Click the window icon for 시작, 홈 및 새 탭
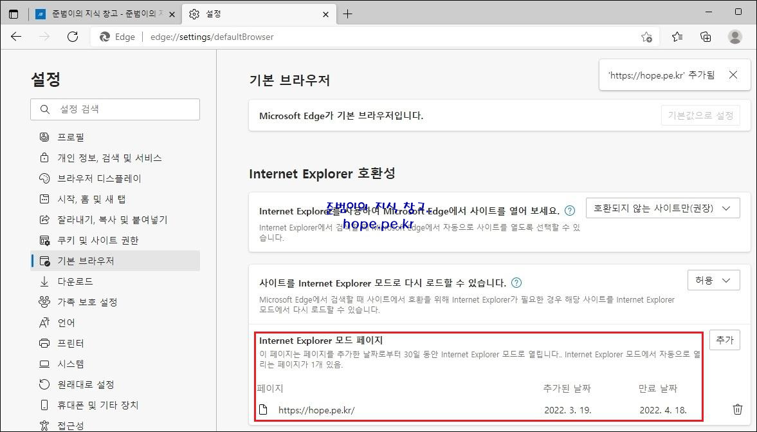 click(44, 199)
